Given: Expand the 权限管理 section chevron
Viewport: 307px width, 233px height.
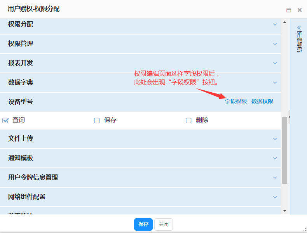Looking at the screenshot, I should coord(275,44).
